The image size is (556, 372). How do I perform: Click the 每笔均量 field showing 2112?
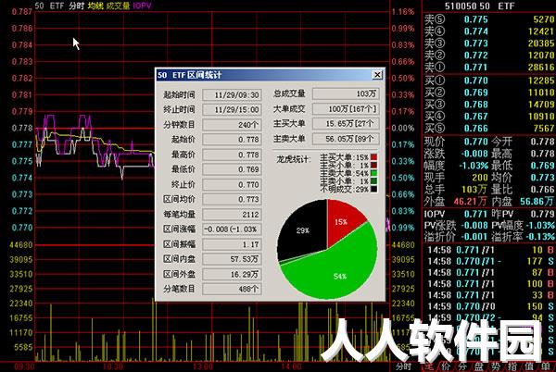(x=233, y=214)
